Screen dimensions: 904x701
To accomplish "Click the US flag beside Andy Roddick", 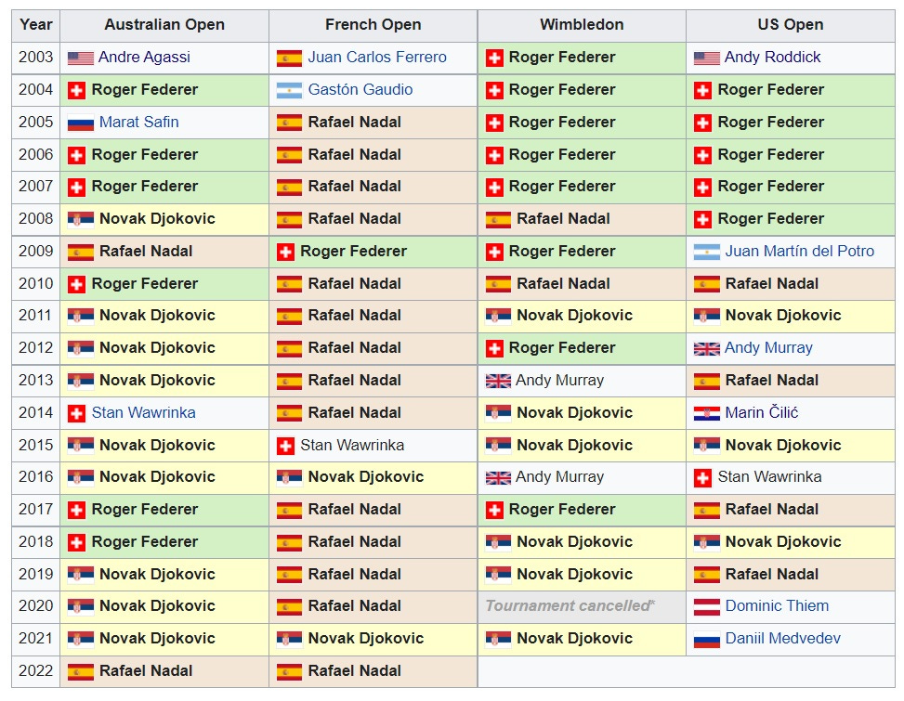I will click(707, 58).
